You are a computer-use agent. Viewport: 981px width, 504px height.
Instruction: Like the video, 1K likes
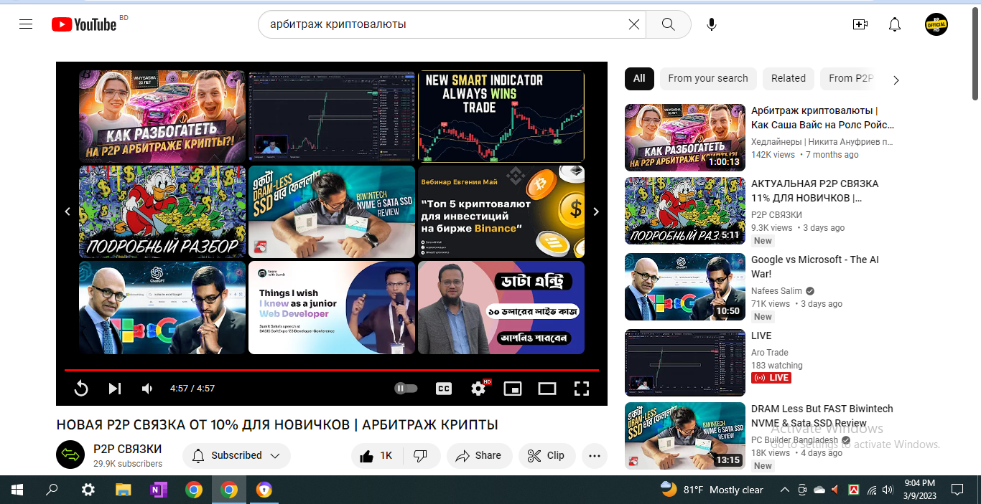pos(377,455)
